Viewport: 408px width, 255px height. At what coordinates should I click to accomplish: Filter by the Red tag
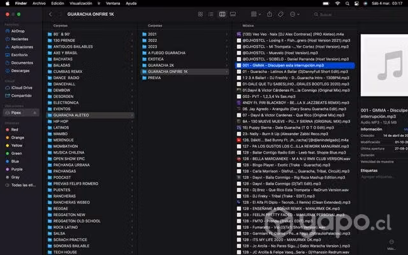pos(15,129)
